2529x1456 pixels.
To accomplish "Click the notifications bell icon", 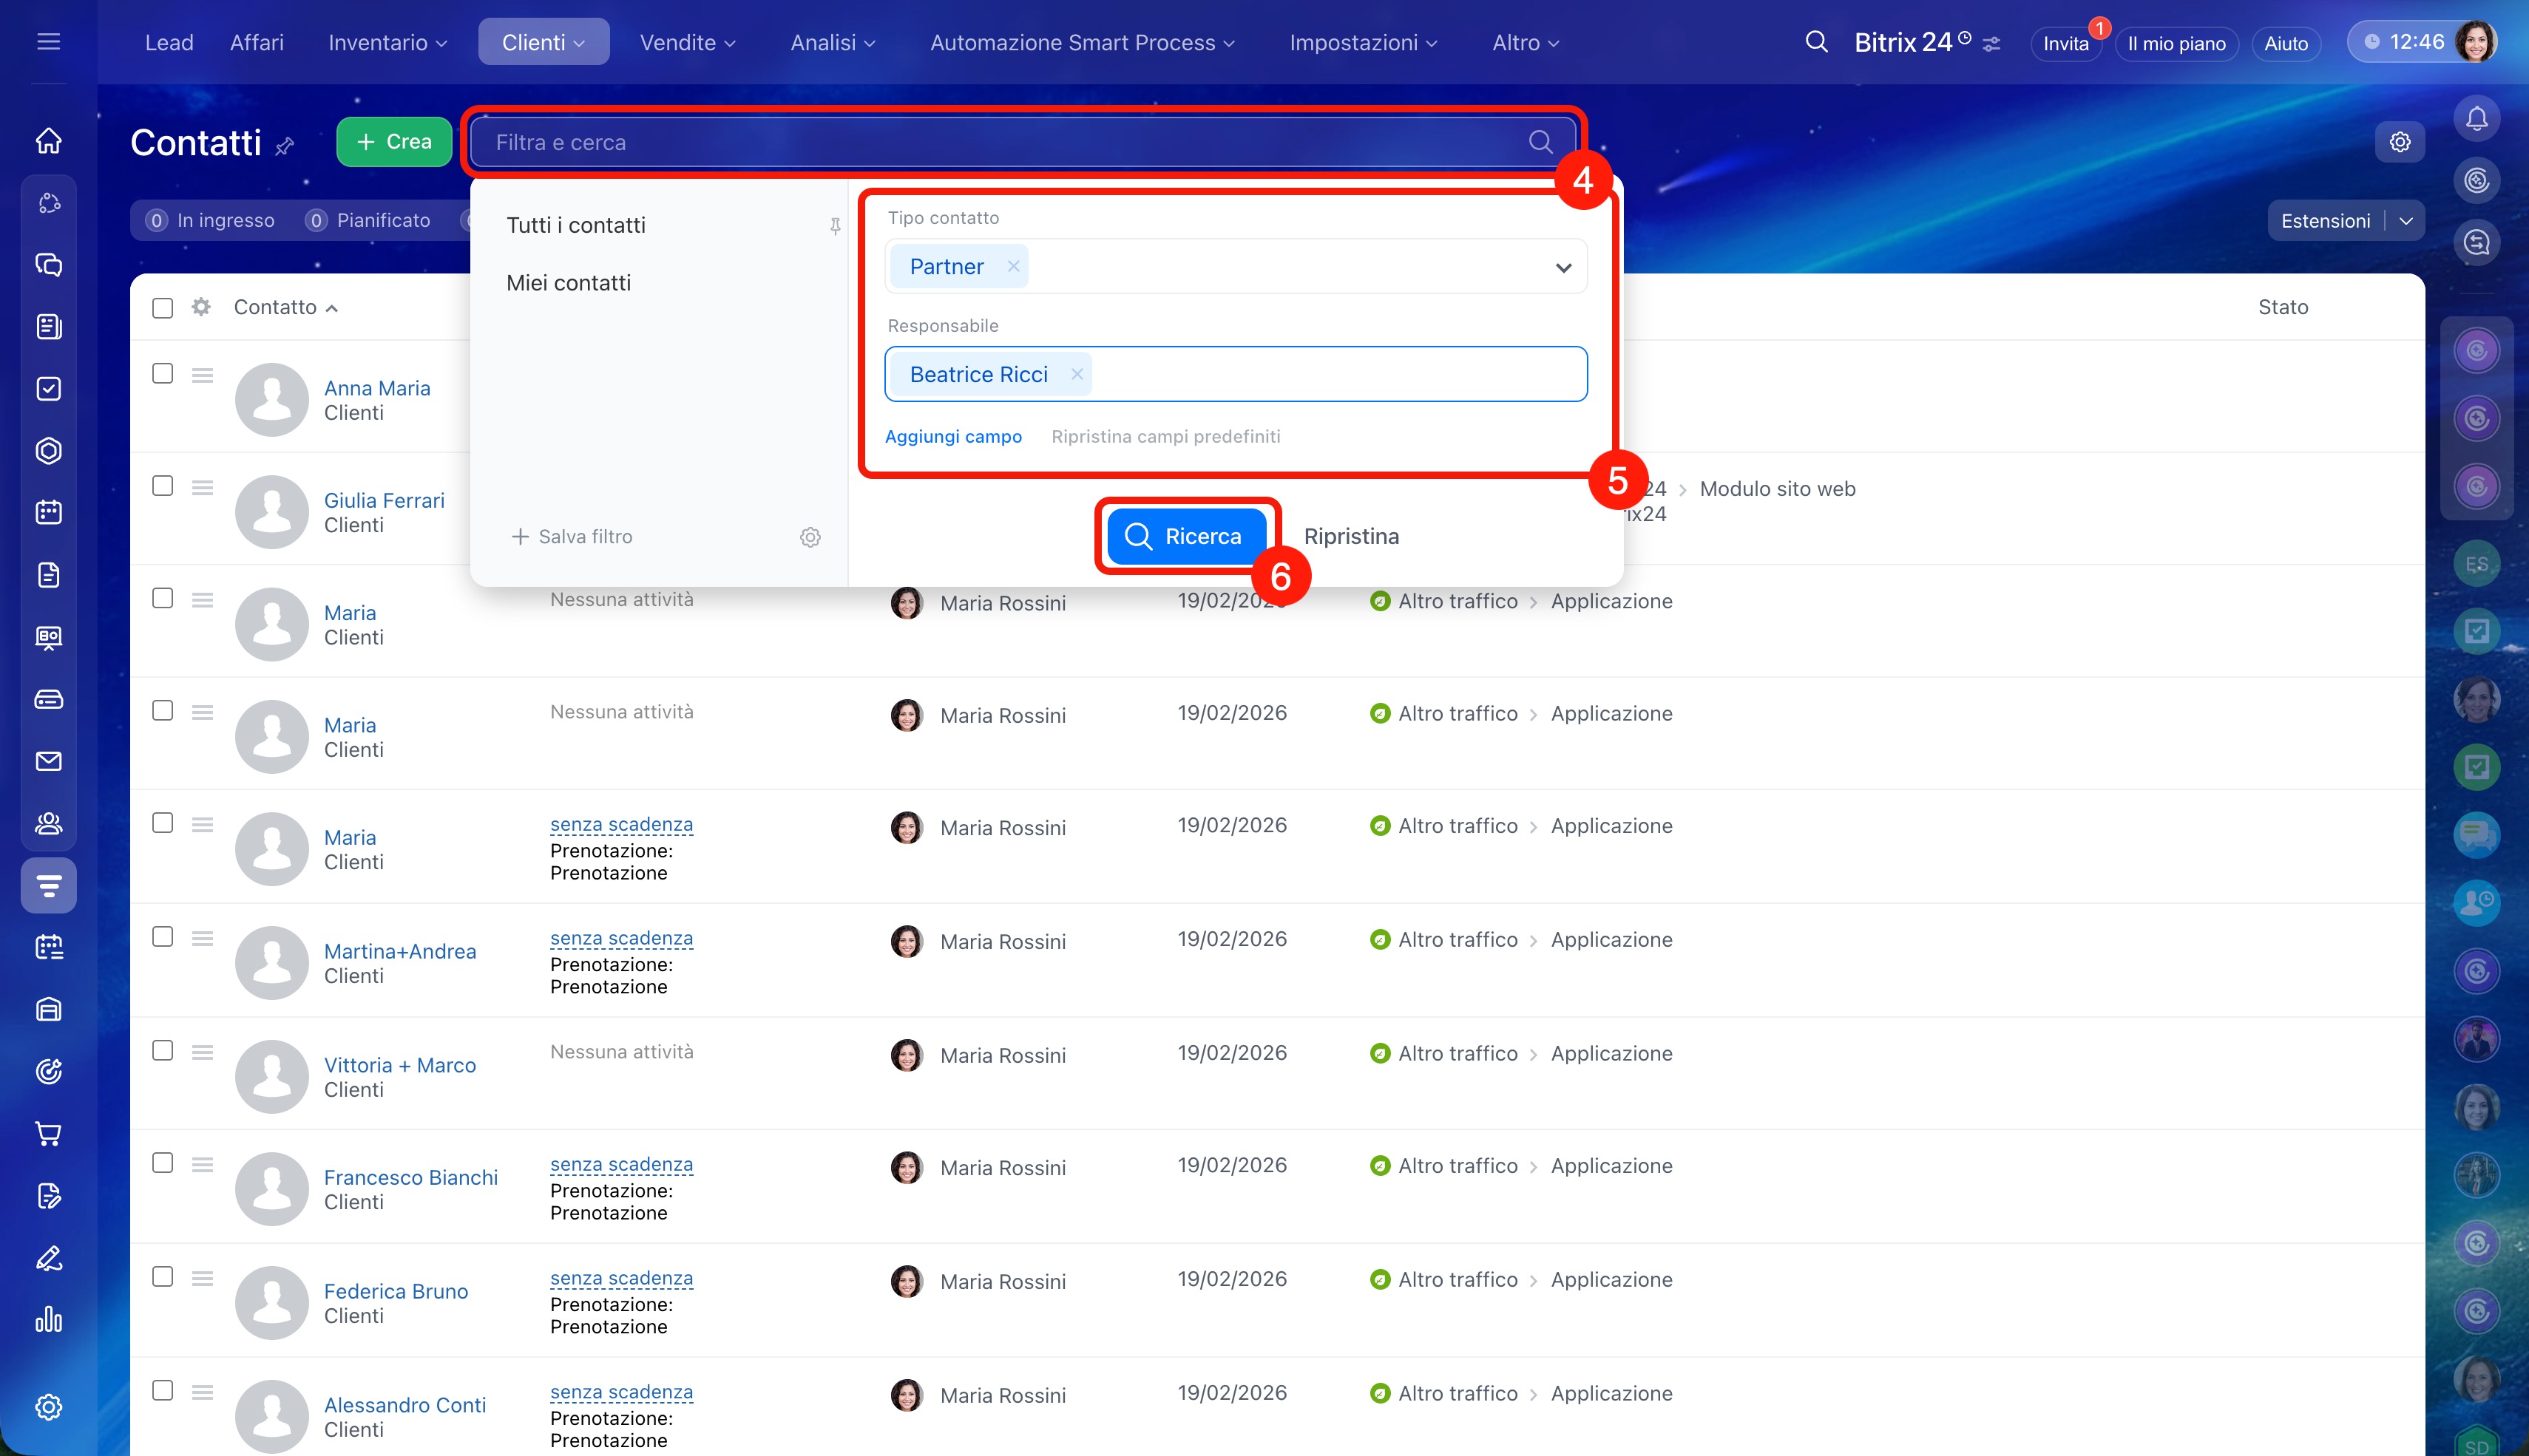I will pyautogui.click(x=2476, y=119).
